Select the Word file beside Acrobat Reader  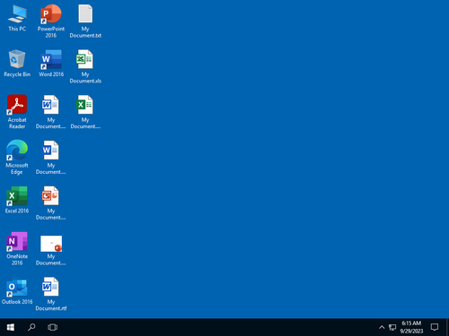[x=51, y=112]
